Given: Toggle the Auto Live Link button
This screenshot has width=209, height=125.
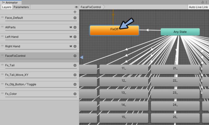Looking at the screenshot, I should pyautogui.click(x=198, y=7).
